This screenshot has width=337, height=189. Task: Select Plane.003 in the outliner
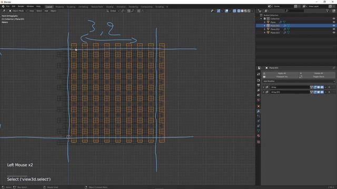(275, 33)
